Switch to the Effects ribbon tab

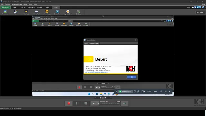(x=23, y=7)
